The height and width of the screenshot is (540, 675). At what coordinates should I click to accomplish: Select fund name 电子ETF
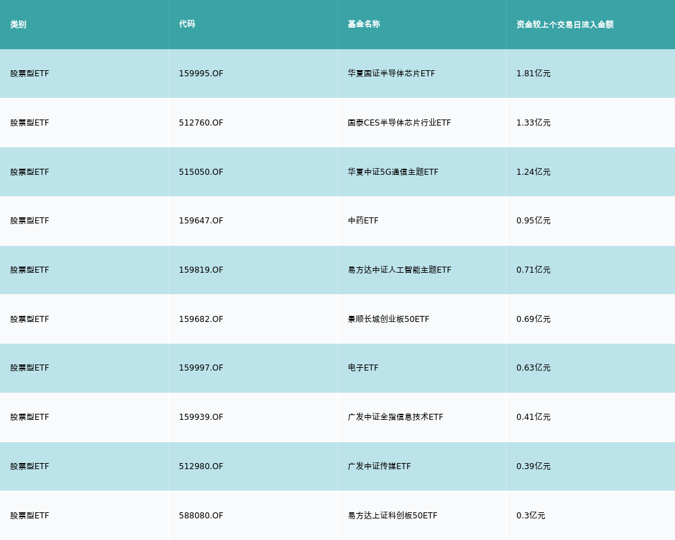pyautogui.click(x=363, y=368)
